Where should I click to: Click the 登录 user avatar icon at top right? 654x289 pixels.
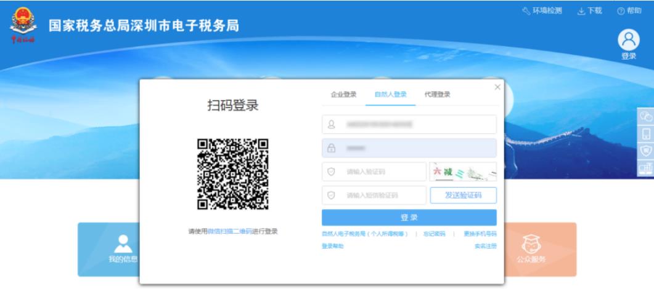point(628,41)
